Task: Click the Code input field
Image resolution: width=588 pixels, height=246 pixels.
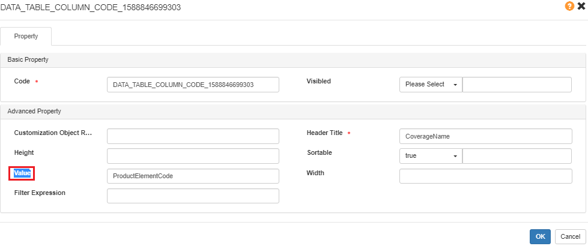Action: pos(192,85)
